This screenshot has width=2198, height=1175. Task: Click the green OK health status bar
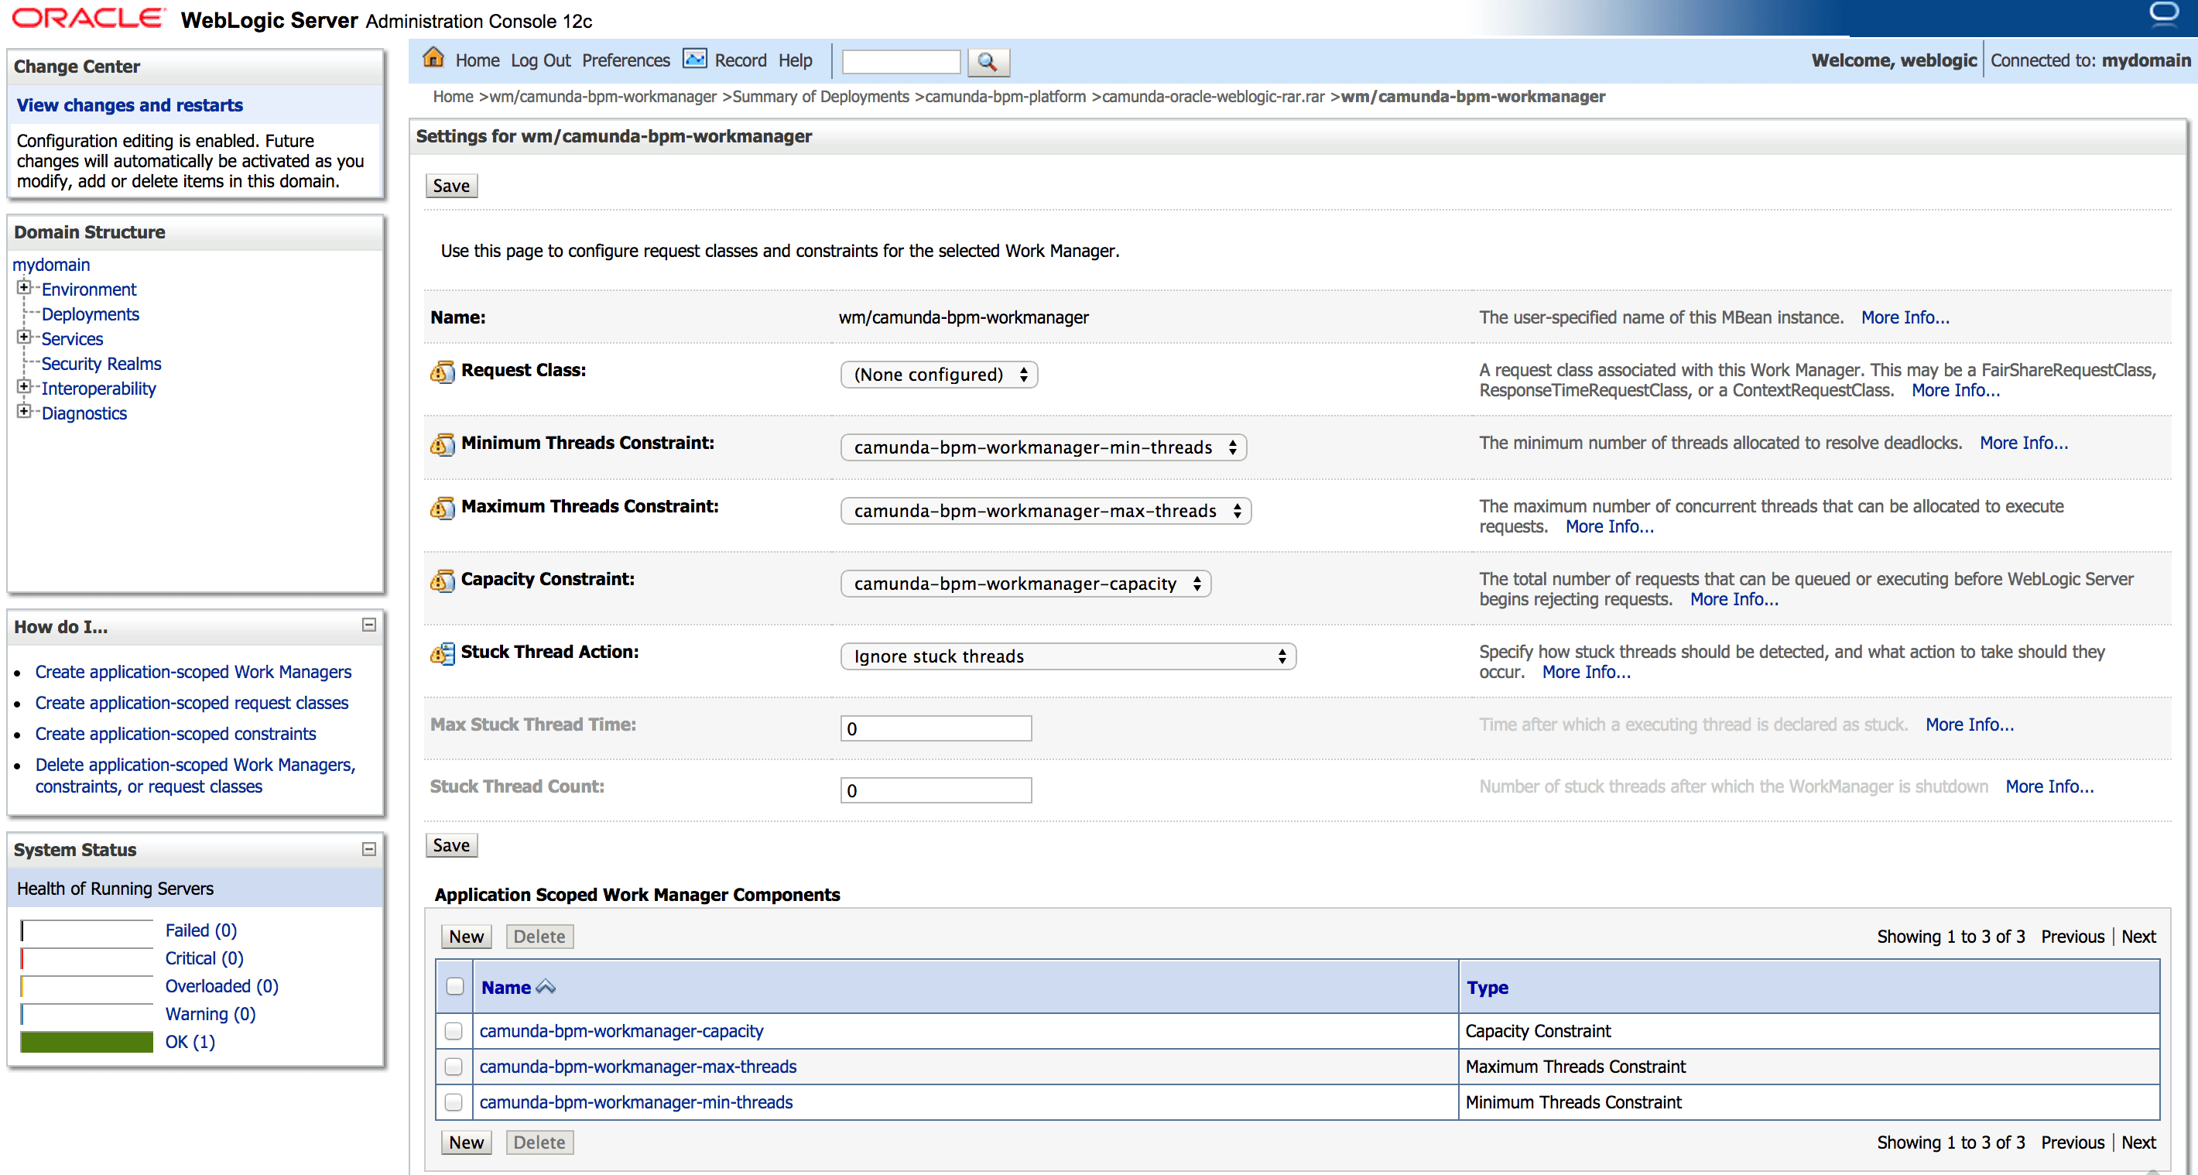click(87, 1042)
